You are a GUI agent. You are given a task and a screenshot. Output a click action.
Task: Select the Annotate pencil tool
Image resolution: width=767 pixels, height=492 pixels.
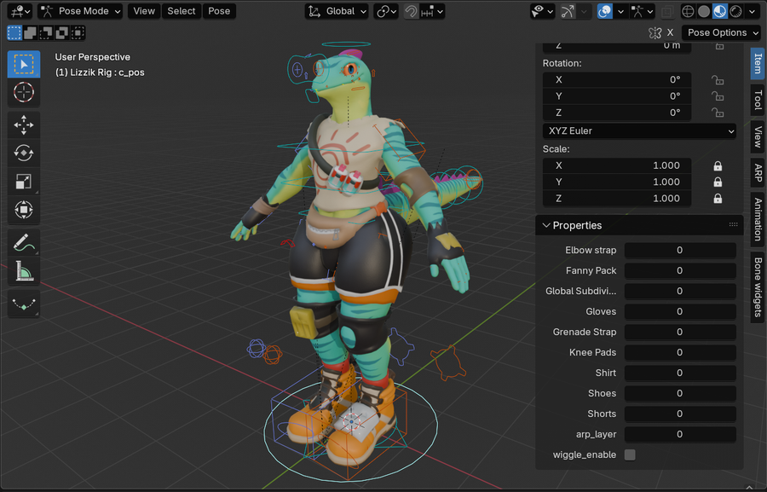point(24,243)
